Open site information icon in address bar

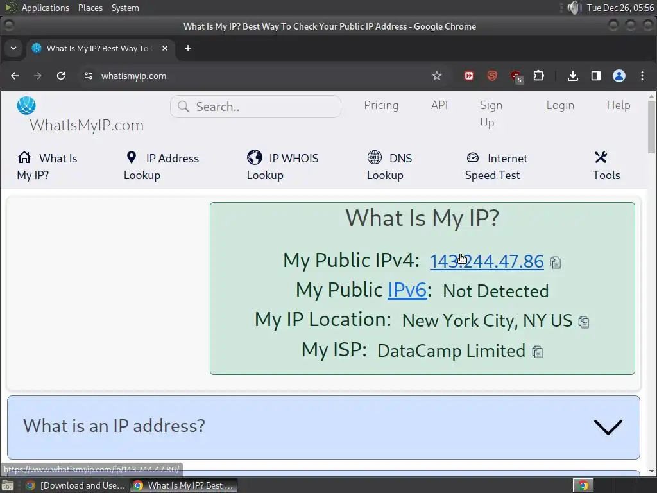point(89,76)
